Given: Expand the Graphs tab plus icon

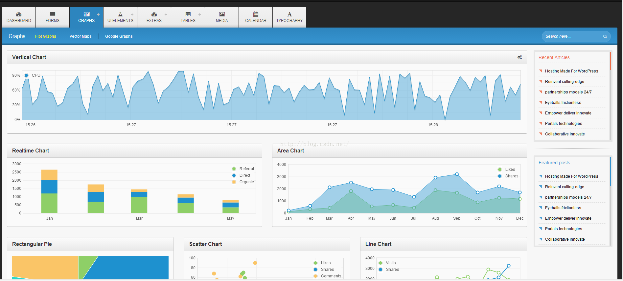Looking at the screenshot, I should tap(98, 14).
